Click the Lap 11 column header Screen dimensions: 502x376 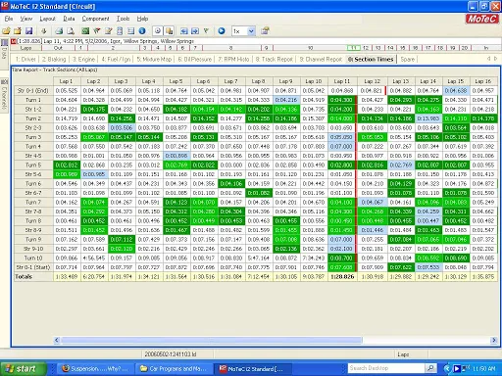click(x=342, y=81)
